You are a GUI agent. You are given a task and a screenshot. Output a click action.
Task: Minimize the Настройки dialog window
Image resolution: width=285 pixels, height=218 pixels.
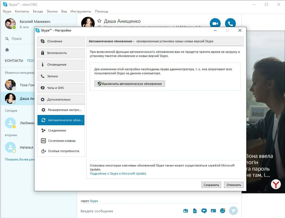click(x=215, y=30)
